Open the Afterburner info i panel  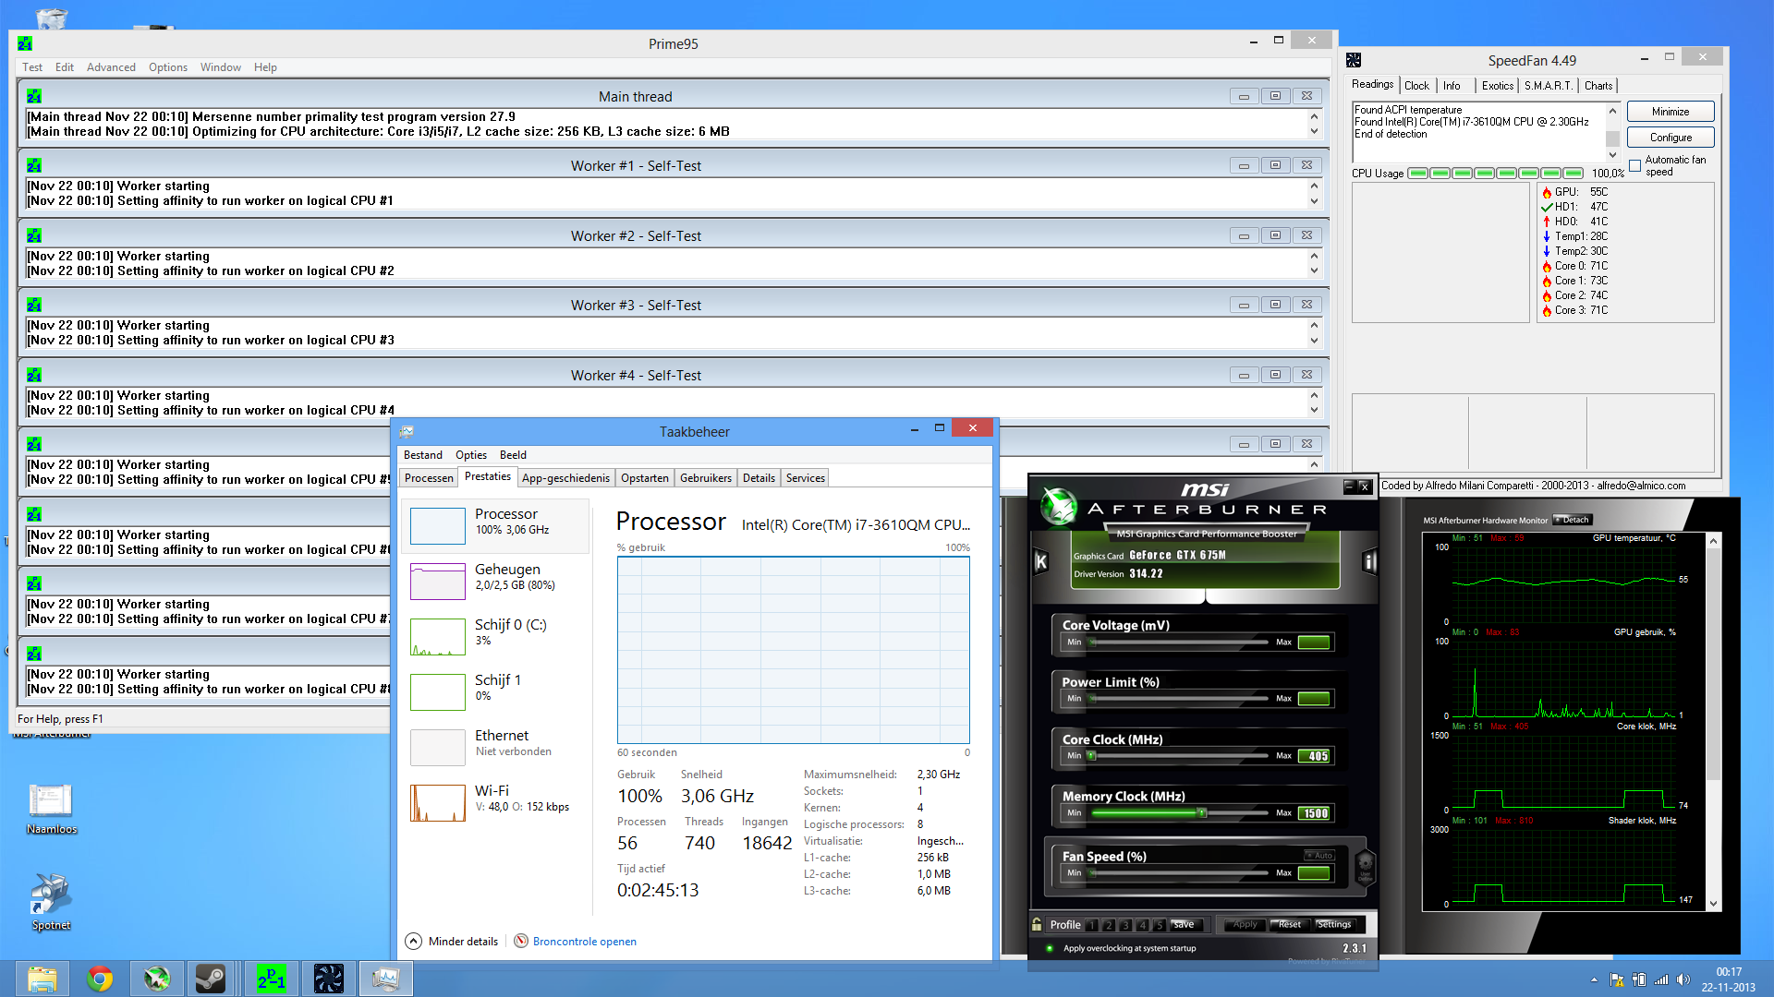(x=1369, y=561)
